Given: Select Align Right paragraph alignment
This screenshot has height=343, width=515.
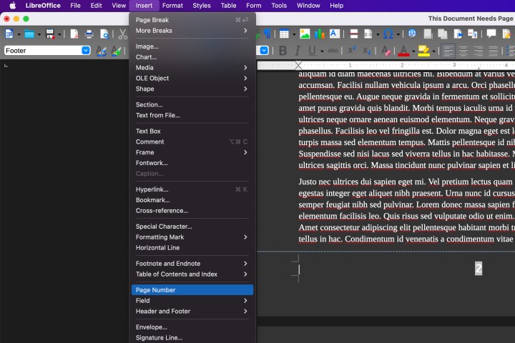Looking at the screenshot, I should (479, 51).
